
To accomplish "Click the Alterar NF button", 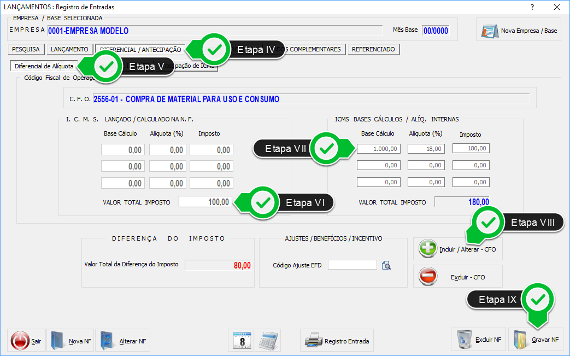I will pyautogui.click(x=122, y=341).
